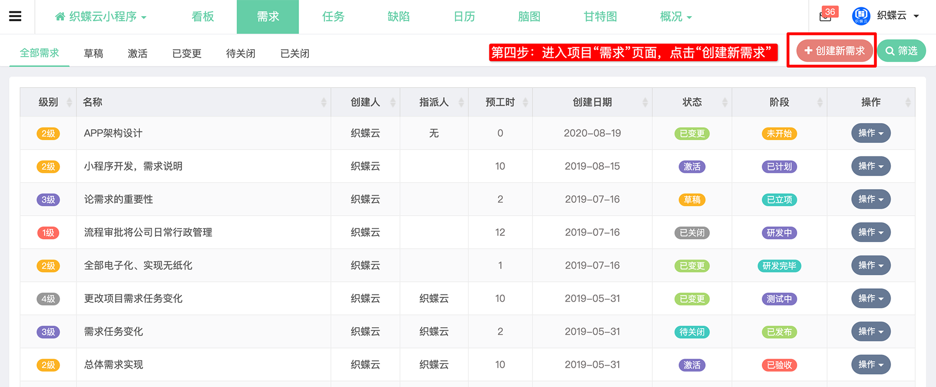Click the 已关闭 status badge in table

coord(692,233)
